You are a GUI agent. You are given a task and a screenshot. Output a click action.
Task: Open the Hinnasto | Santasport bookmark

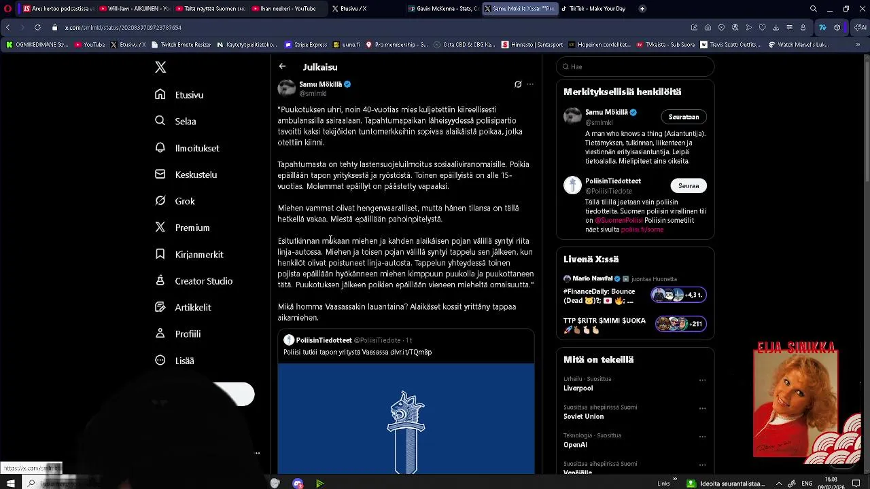pyautogui.click(x=532, y=45)
